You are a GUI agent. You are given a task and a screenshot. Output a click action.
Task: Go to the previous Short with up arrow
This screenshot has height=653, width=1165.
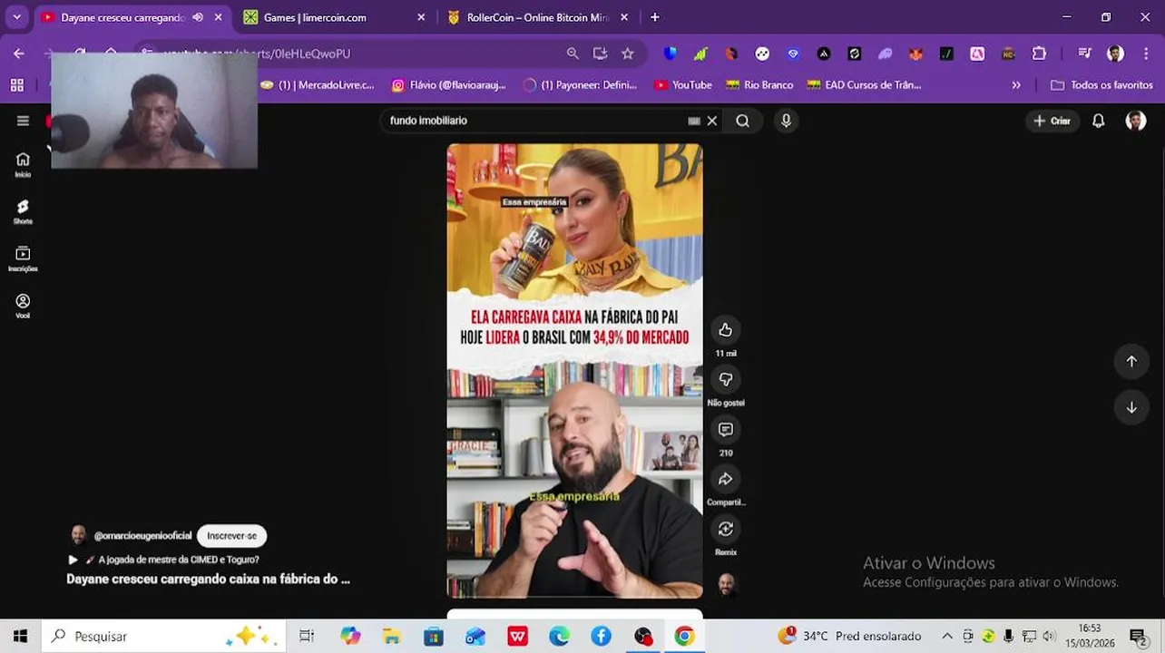[x=1131, y=361]
